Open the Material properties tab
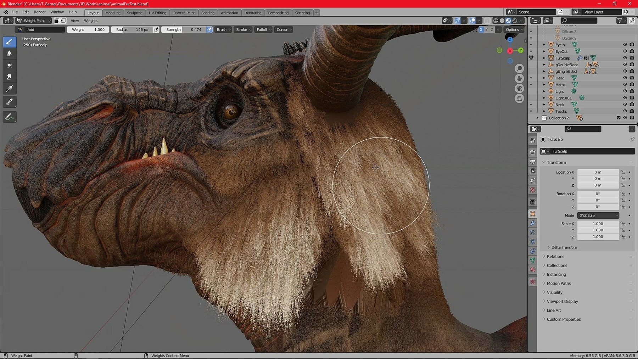 (532, 270)
